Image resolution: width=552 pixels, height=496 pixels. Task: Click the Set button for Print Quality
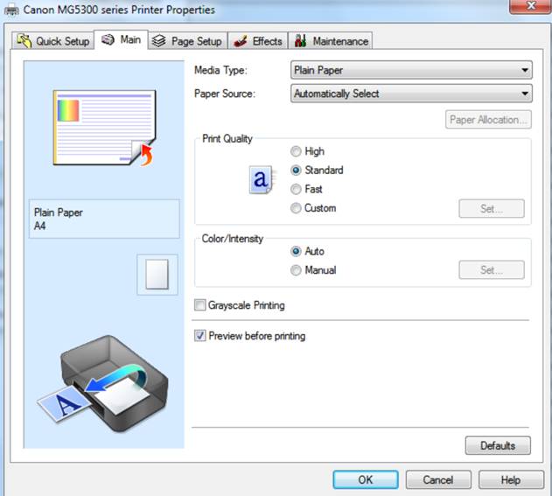[492, 209]
